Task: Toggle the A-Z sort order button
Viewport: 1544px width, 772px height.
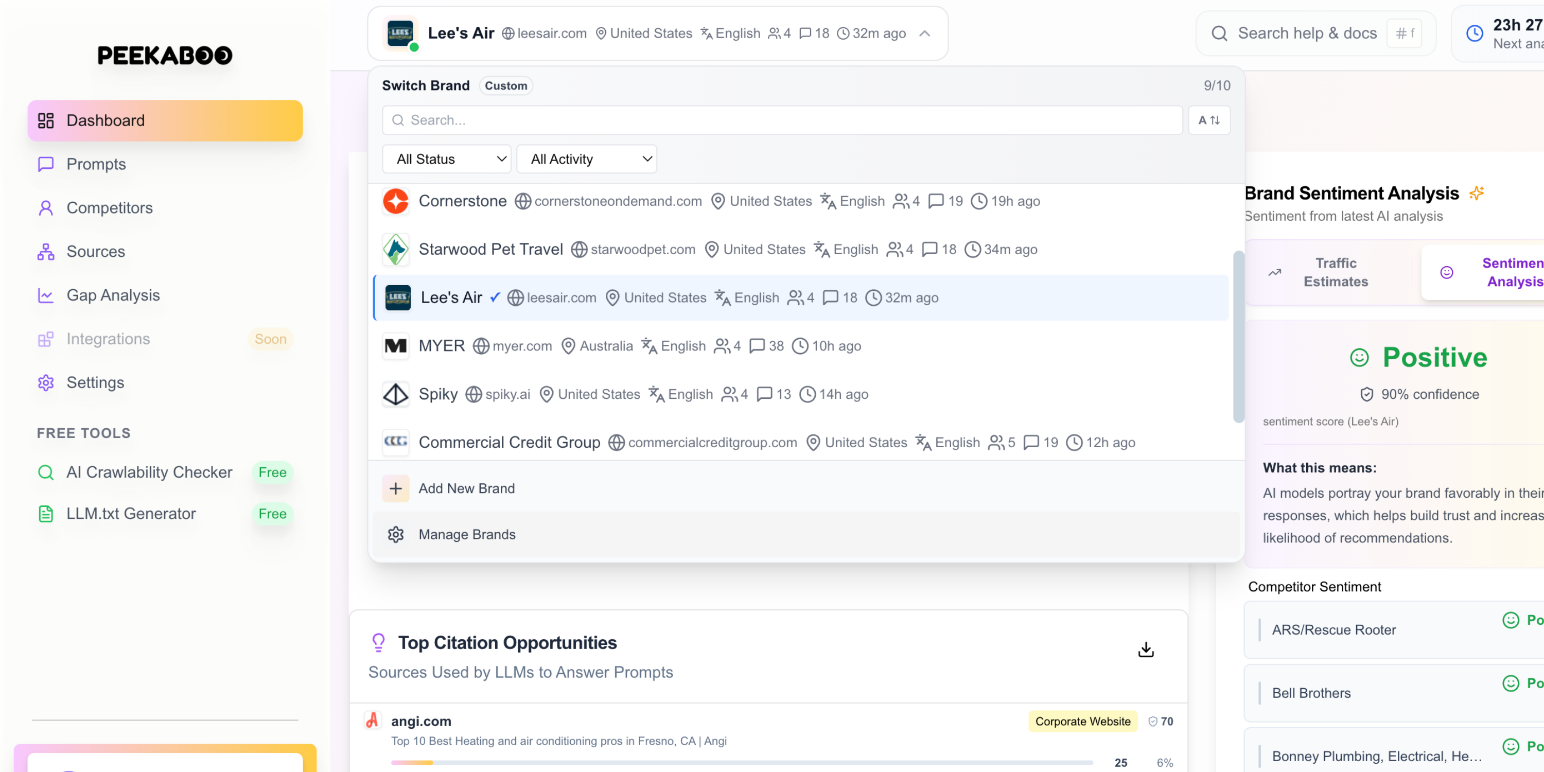Action: (x=1209, y=120)
